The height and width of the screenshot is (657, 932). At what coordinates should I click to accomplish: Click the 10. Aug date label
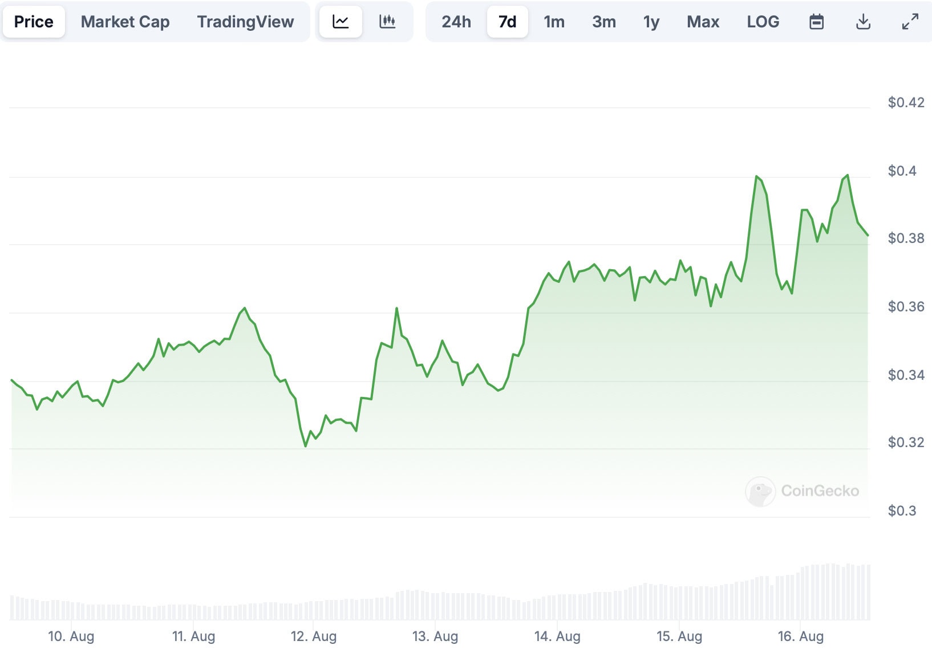(71, 636)
